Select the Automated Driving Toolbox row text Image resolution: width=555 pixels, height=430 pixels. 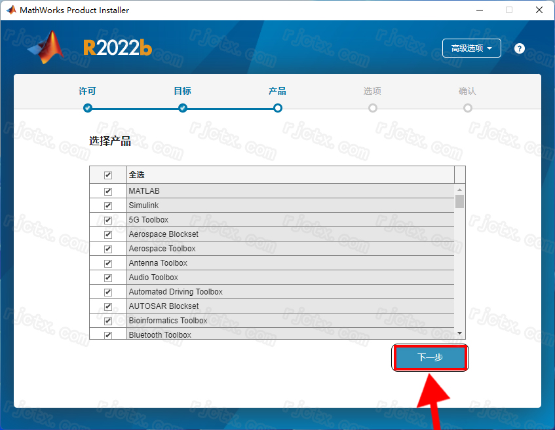click(176, 292)
